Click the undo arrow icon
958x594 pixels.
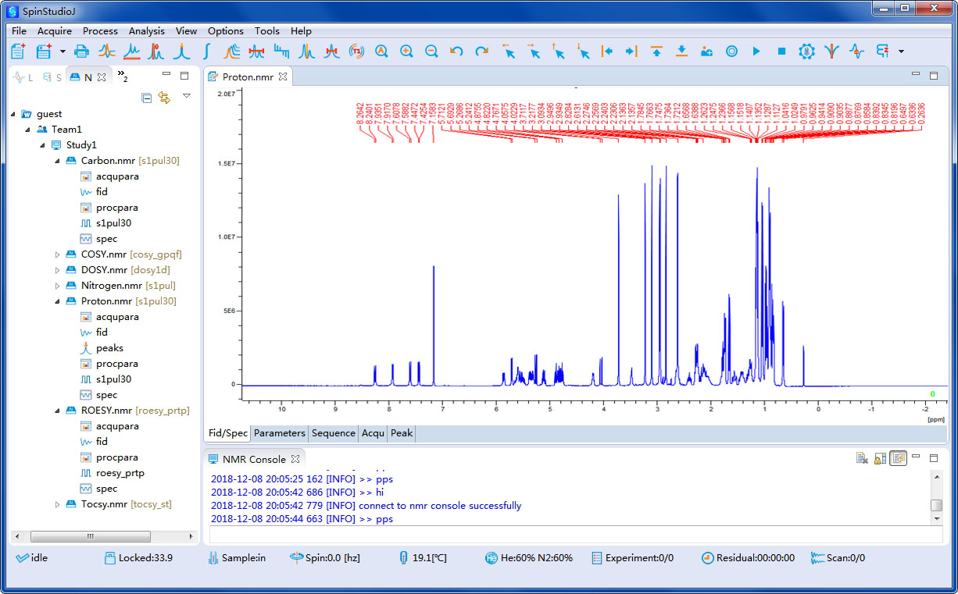456,52
